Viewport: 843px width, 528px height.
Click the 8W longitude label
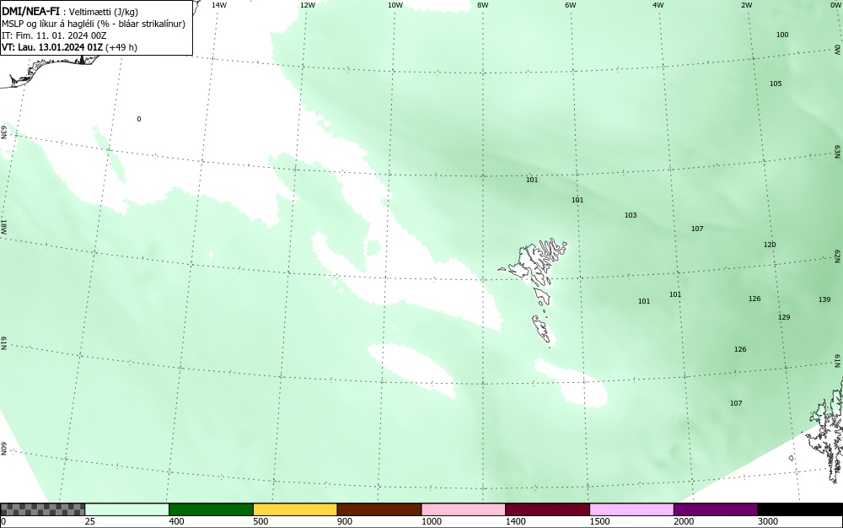(x=483, y=5)
